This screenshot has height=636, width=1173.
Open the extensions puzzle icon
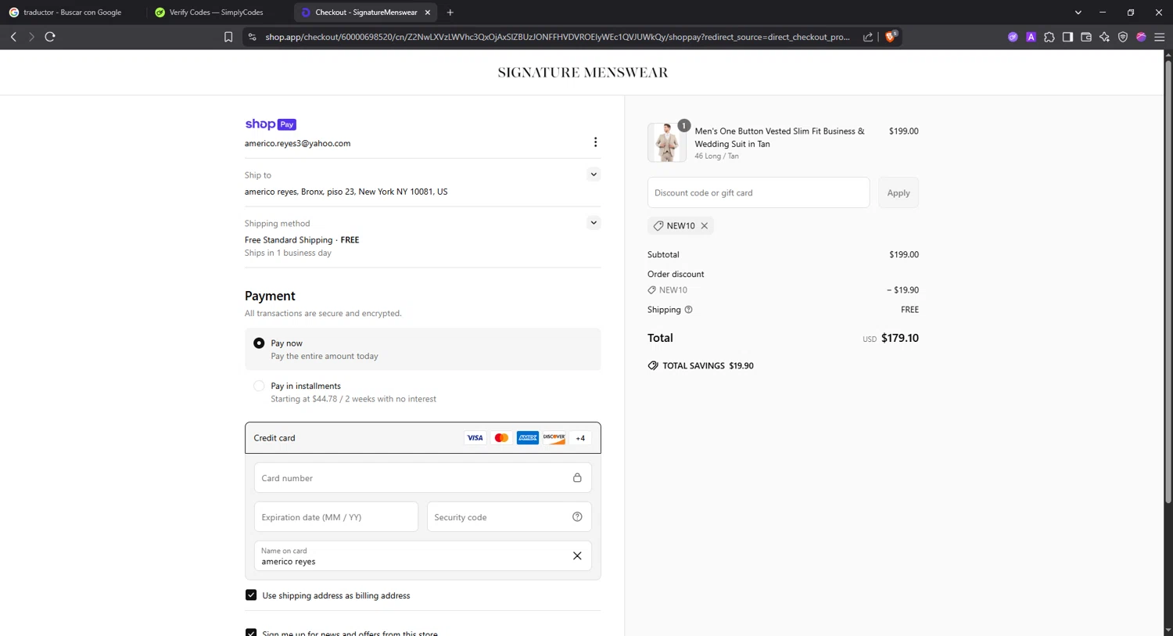[1049, 37]
